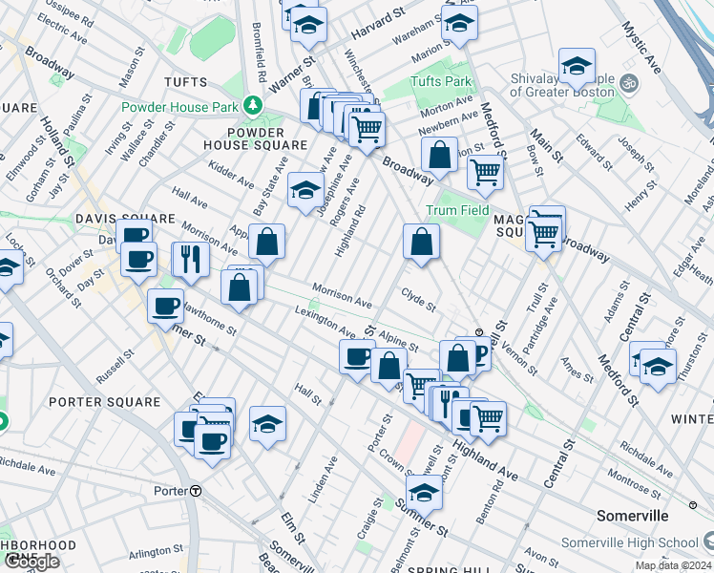The height and width of the screenshot is (573, 714).
Task: Click the school marker near Josephine Ave
Action: [306, 190]
